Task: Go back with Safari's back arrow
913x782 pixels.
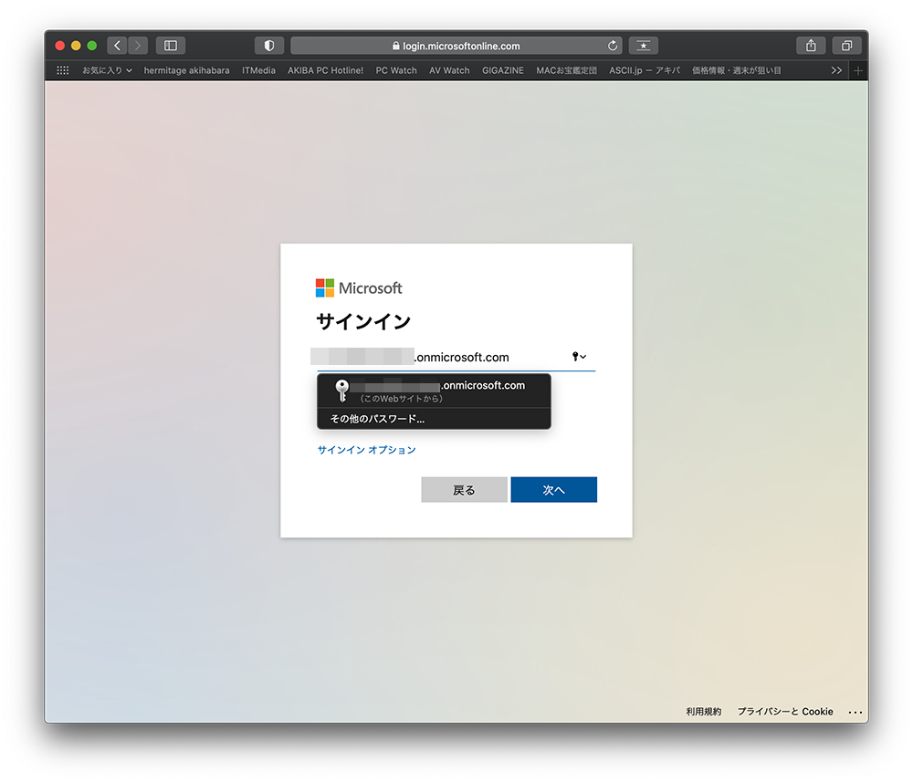Action: (x=117, y=46)
